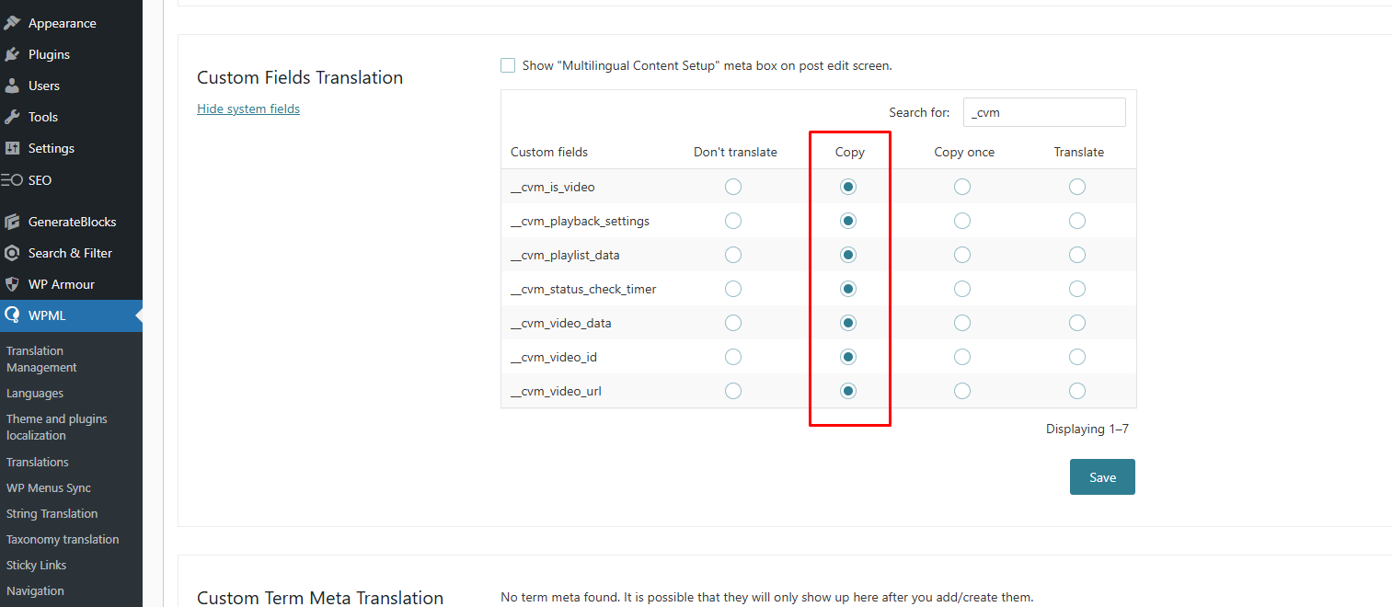Set __cvm_video_id to Don't translate
This screenshot has width=1392, height=607.
pos(733,357)
